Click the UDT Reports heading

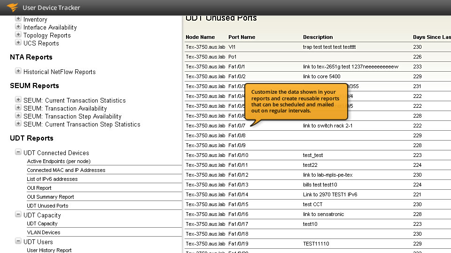click(31, 138)
